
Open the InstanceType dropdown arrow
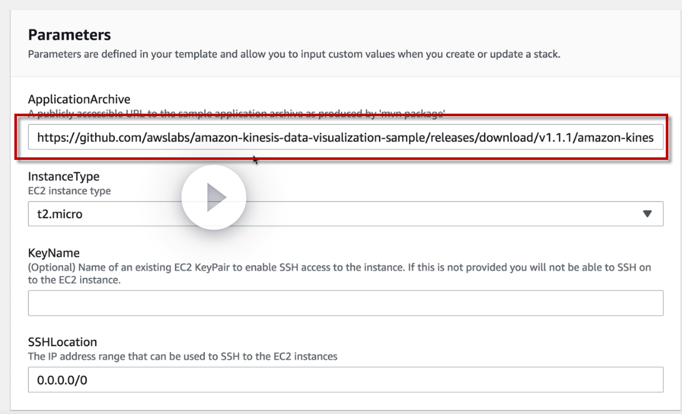coord(647,214)
